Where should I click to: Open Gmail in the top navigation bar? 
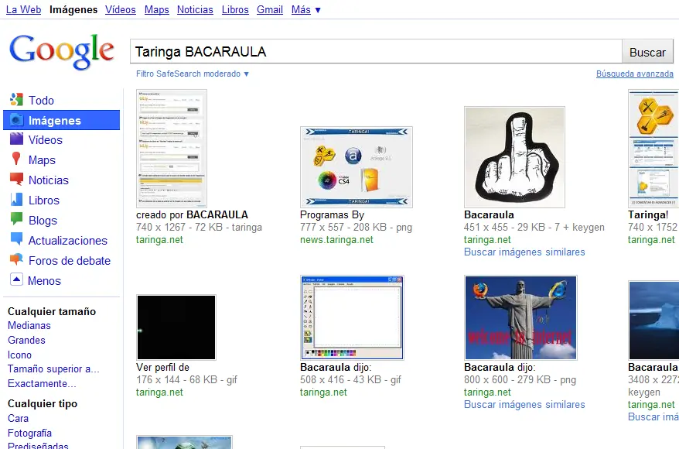click(270, 9)
